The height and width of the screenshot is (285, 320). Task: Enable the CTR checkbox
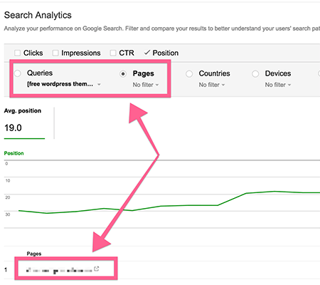click(x=113, y=53)
